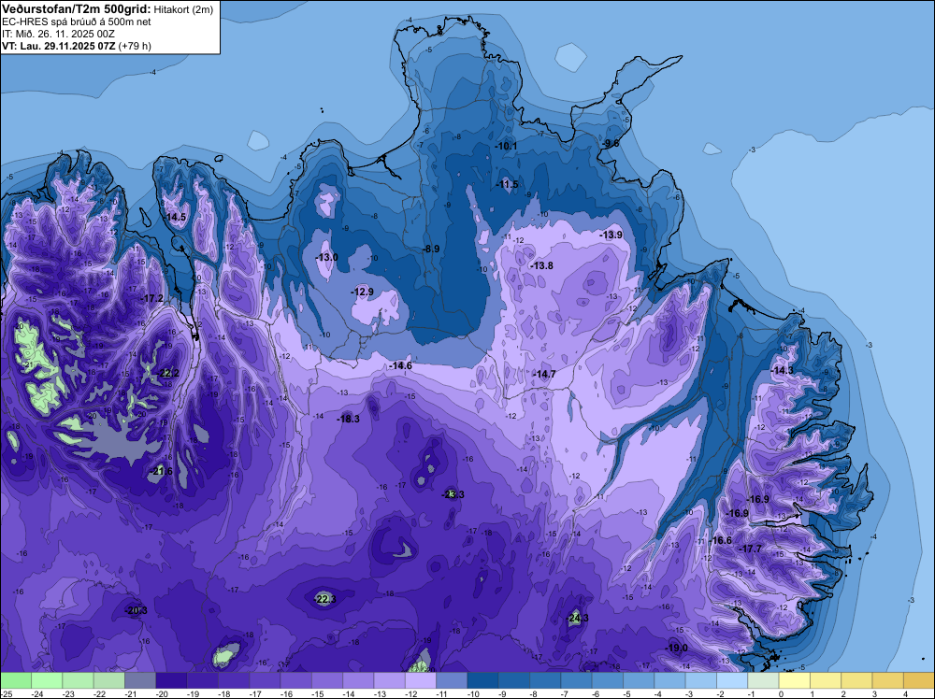Click the orange legend swatch right of label 4
This screenshot has width=935, height=699.
(x=919, y=680)
